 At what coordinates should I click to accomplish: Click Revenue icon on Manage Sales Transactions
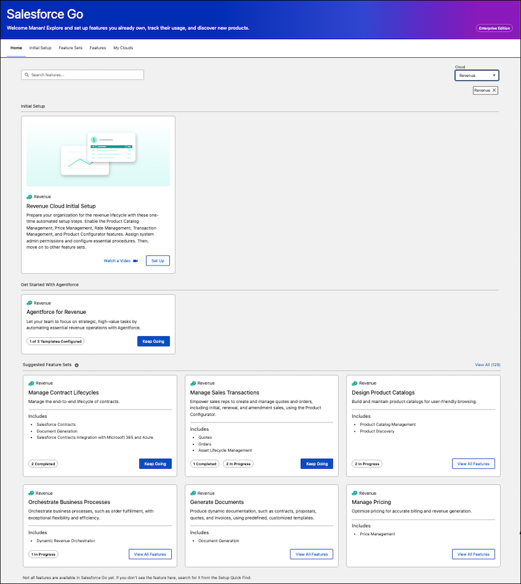coord(193,383)
